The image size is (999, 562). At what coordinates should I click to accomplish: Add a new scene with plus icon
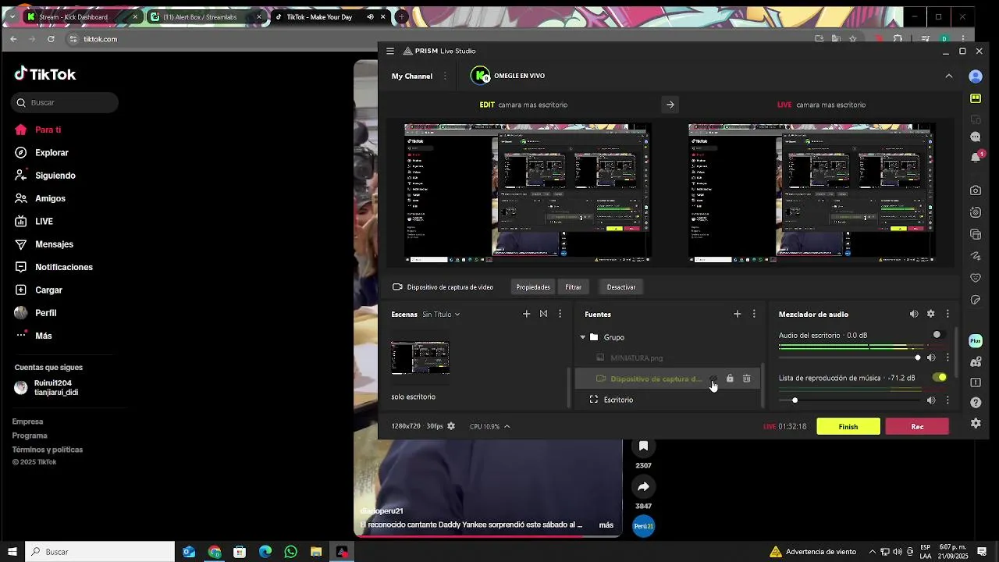pos(526,314)
